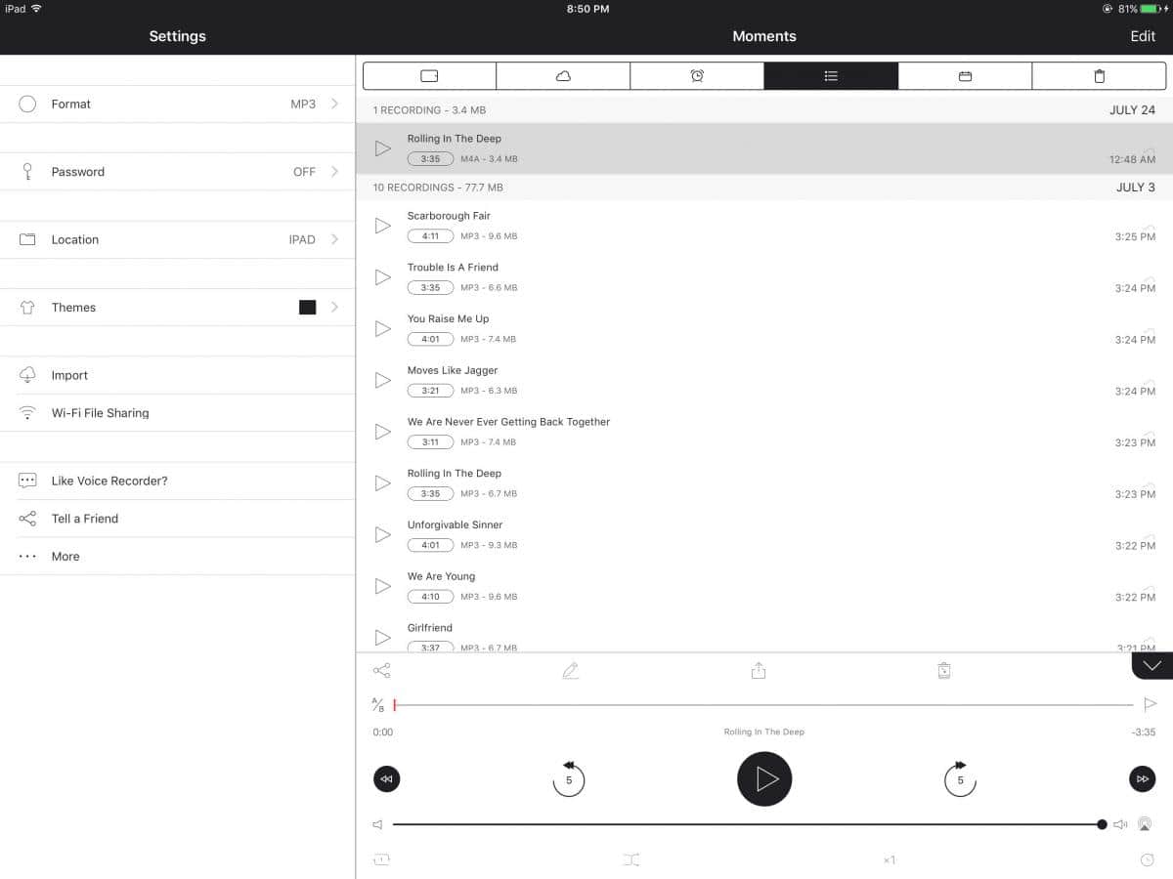Switch to the cloud tab

click(563, 76)
